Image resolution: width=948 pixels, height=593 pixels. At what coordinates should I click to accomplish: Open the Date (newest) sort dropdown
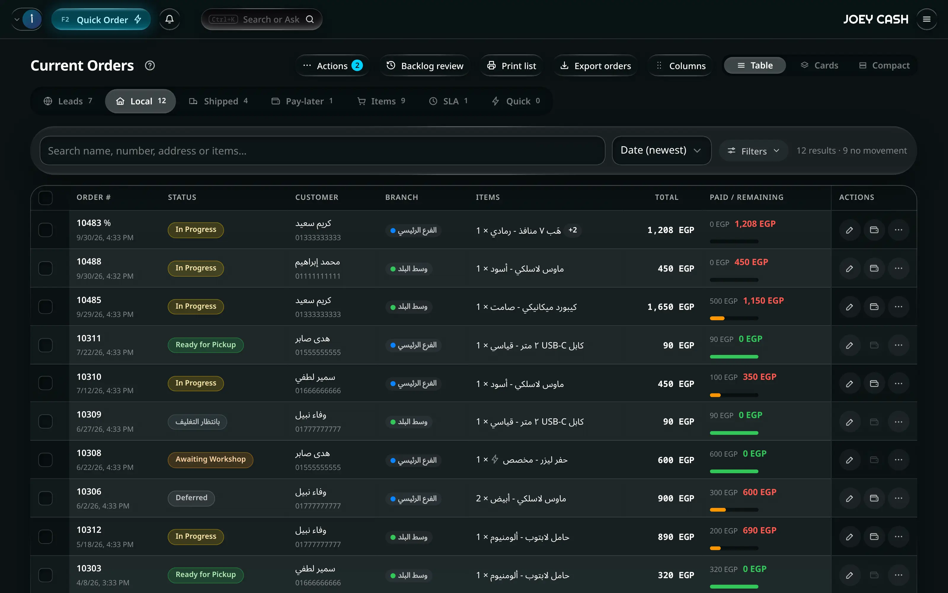click(661, 151)
